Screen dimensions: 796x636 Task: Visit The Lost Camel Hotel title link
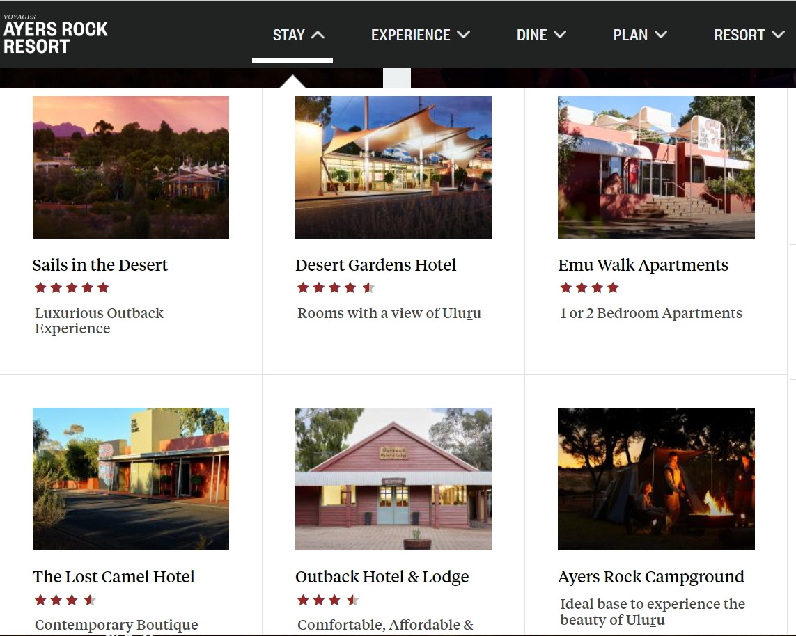114,577
